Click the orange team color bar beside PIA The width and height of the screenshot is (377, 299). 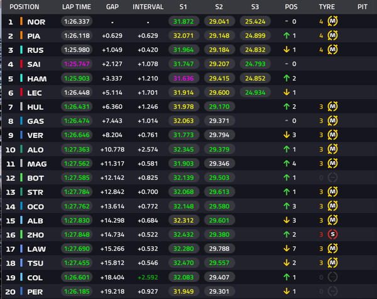(21, 35)
